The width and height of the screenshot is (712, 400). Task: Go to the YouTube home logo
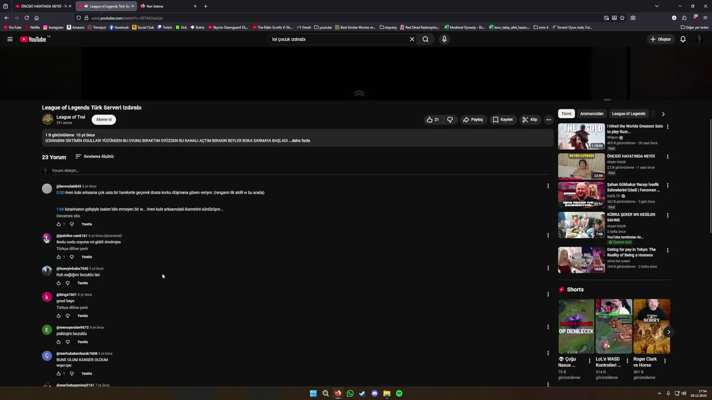33,39
